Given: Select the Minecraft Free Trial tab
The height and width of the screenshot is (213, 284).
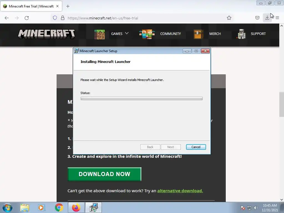Looking at the screenshot, I should click(x=31, y=6).
